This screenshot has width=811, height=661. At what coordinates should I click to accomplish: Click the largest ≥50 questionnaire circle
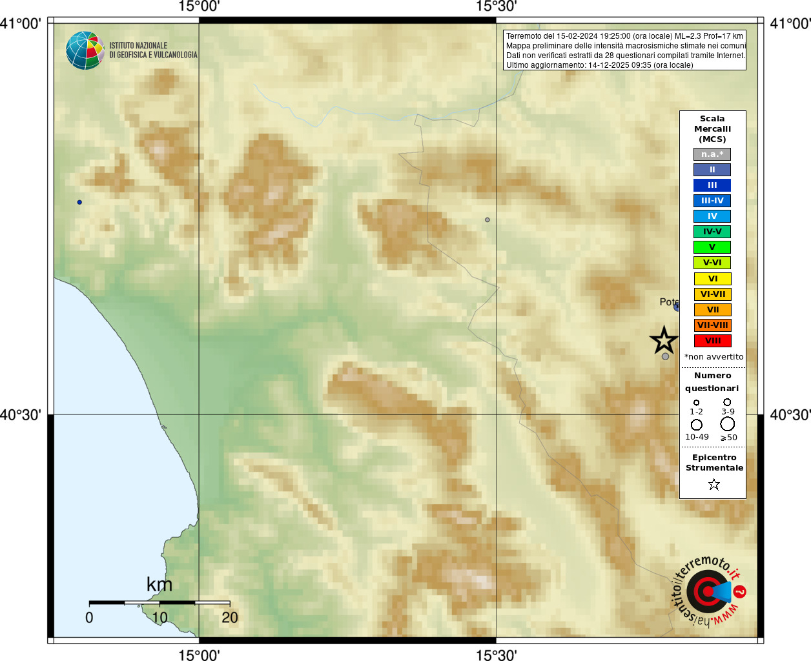728,424
